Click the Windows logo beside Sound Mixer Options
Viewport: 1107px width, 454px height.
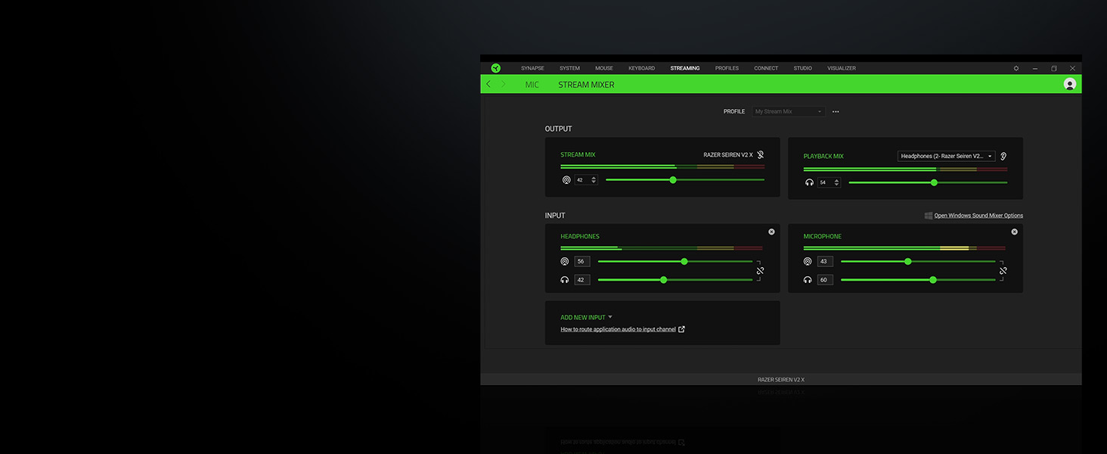[929, 216]
